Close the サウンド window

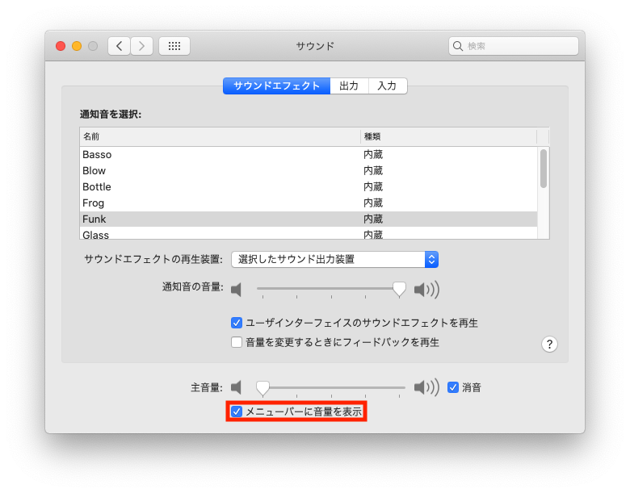click(x=61, y=46)
